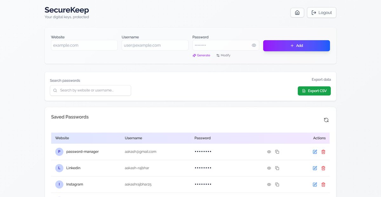Click the Instagram website name

75,184
